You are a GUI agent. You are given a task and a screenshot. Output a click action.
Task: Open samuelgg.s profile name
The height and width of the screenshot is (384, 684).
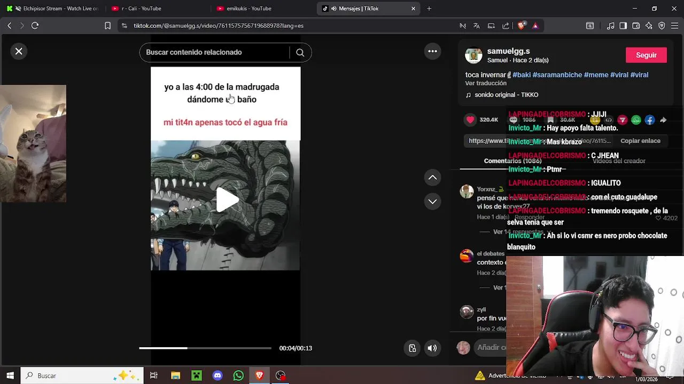coord(508,51)
